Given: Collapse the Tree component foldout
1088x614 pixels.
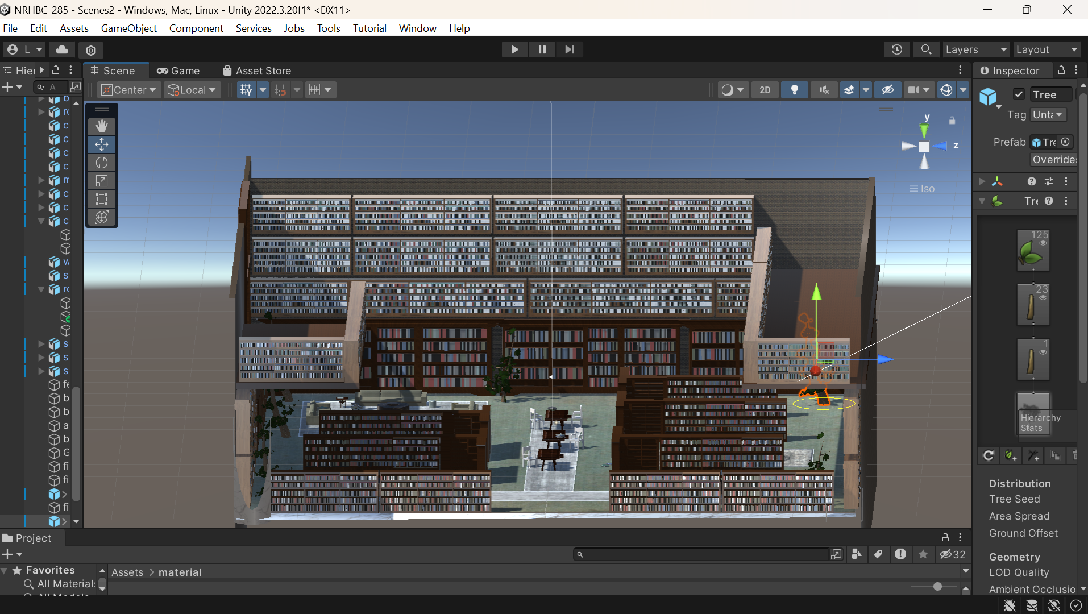Looking at the screenshot, I should (982, 201).
